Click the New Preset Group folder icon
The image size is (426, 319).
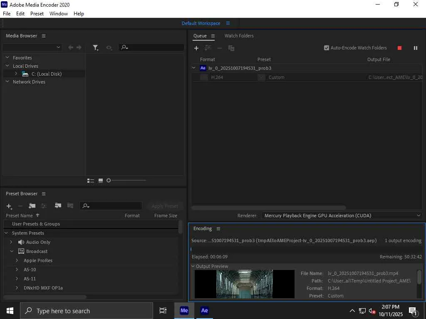tap(32, 206)
